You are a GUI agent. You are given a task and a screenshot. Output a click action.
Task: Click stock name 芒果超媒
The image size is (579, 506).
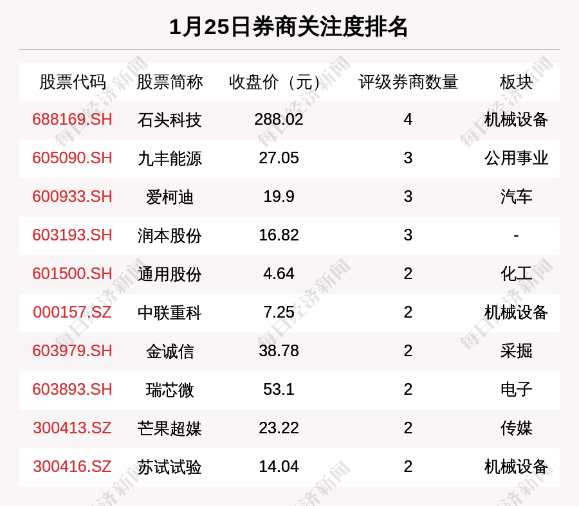(169, 428)
